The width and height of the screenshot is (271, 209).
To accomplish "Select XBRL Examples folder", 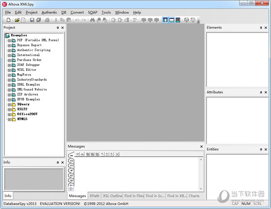I will coord(29,84).
